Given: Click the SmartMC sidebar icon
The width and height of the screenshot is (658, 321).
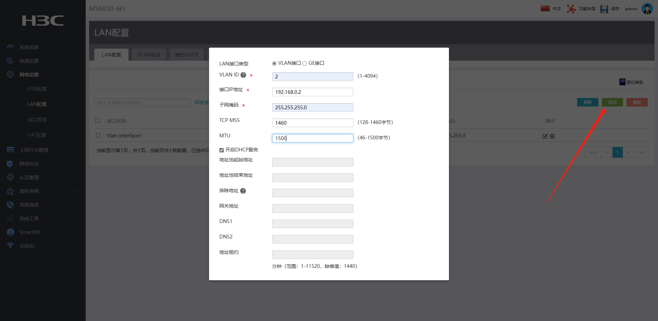Looking at the screenshot, I should tap(10, 232).
